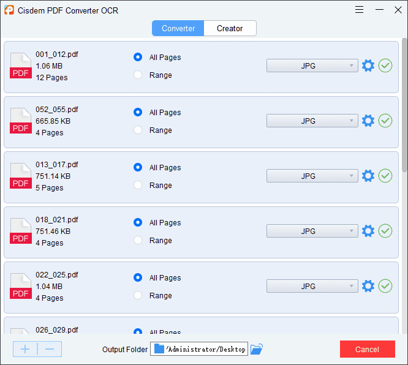Open settings gear for 018_021.pdf

pyautogui.click(x=368, y=231)
